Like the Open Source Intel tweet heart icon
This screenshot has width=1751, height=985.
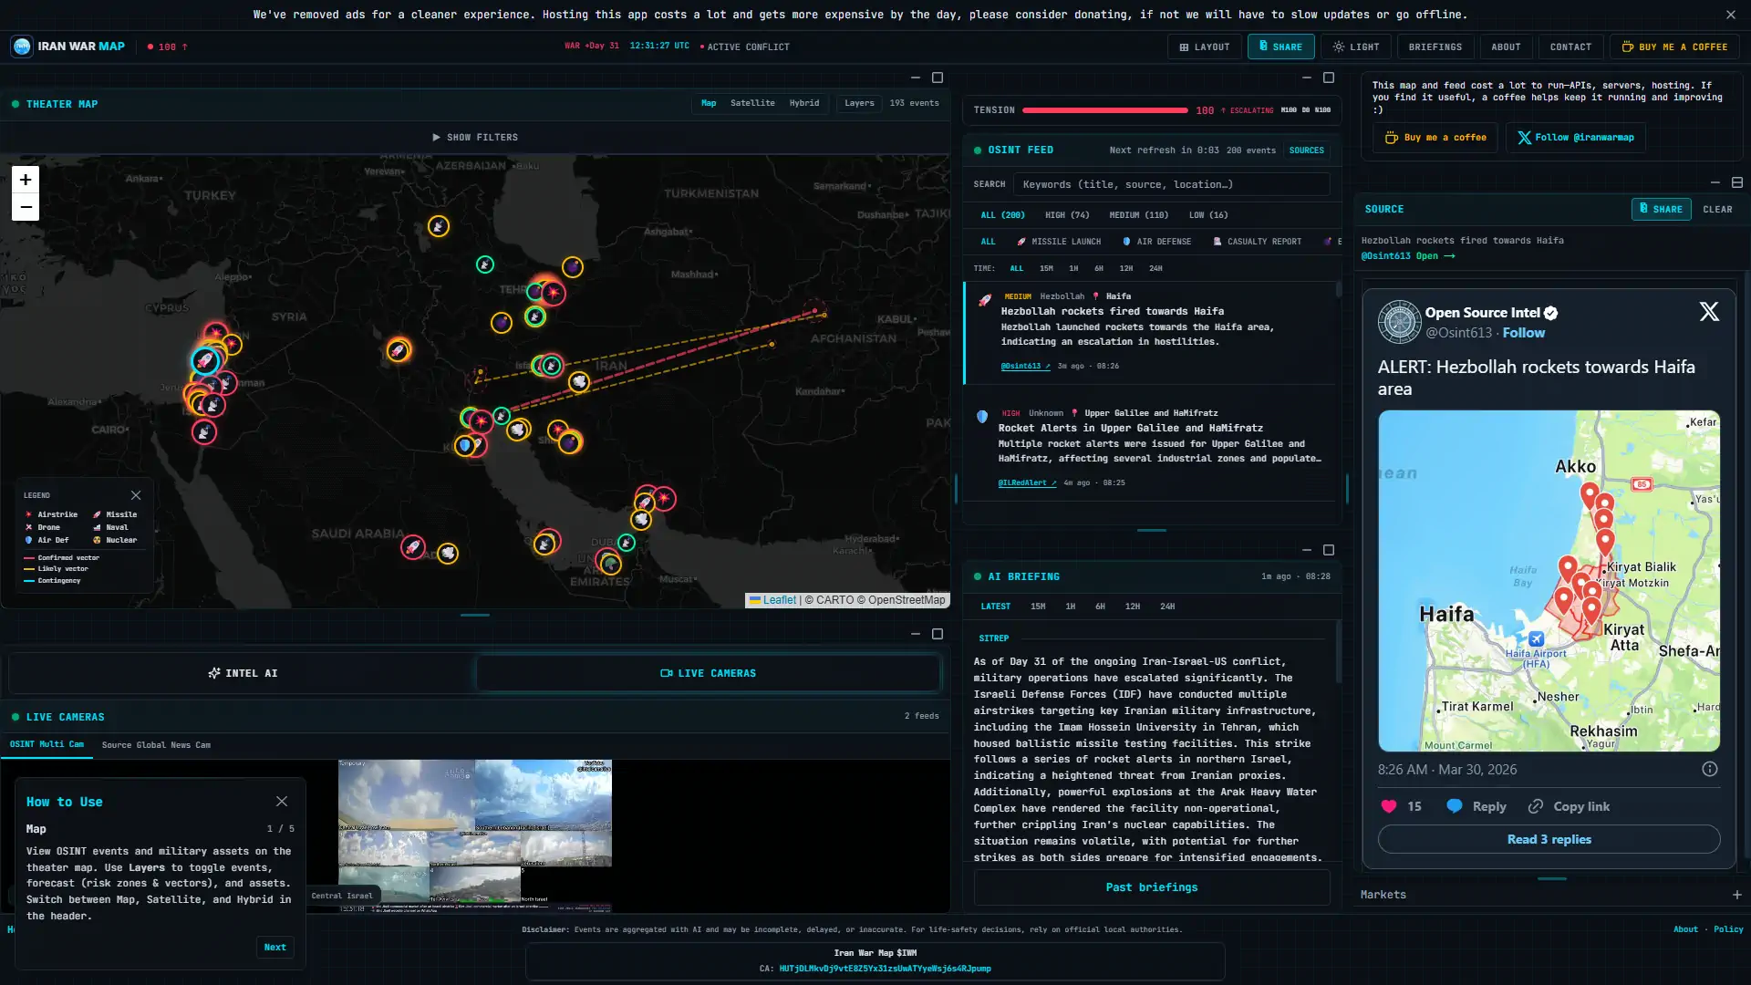tap(1389, 806)
